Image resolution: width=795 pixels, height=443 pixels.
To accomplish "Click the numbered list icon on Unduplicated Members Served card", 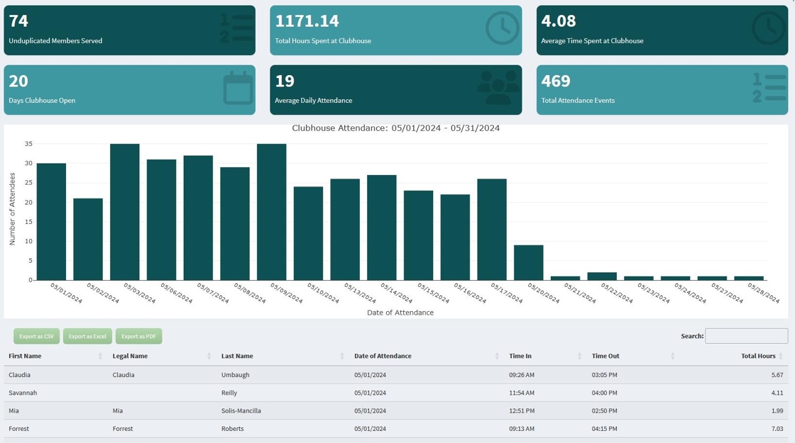I will point(237,28).
